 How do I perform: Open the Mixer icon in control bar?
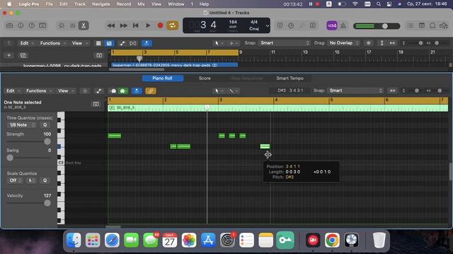coord(72,25)
